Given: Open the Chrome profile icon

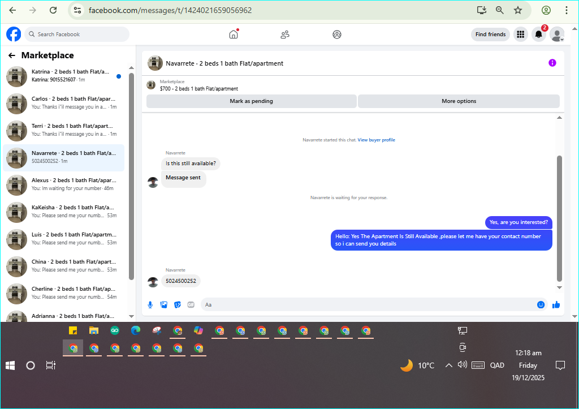Looking at the screenshot, I should (546, 10).
